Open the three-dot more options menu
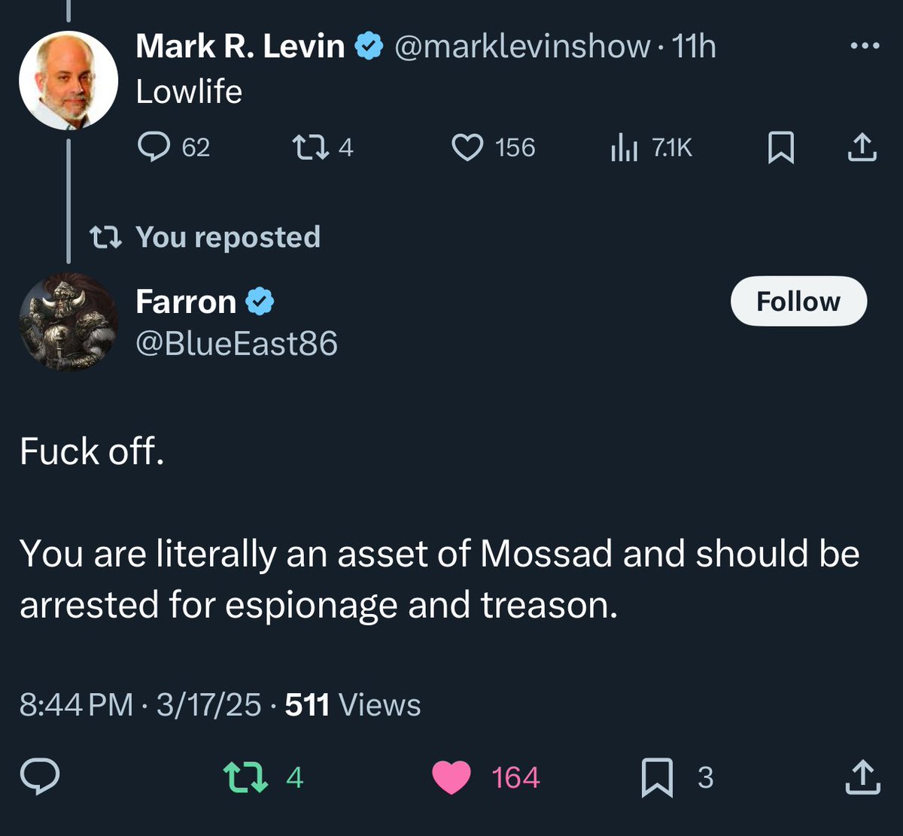This screenshot has width=903, height=836. tap(864, 47)
